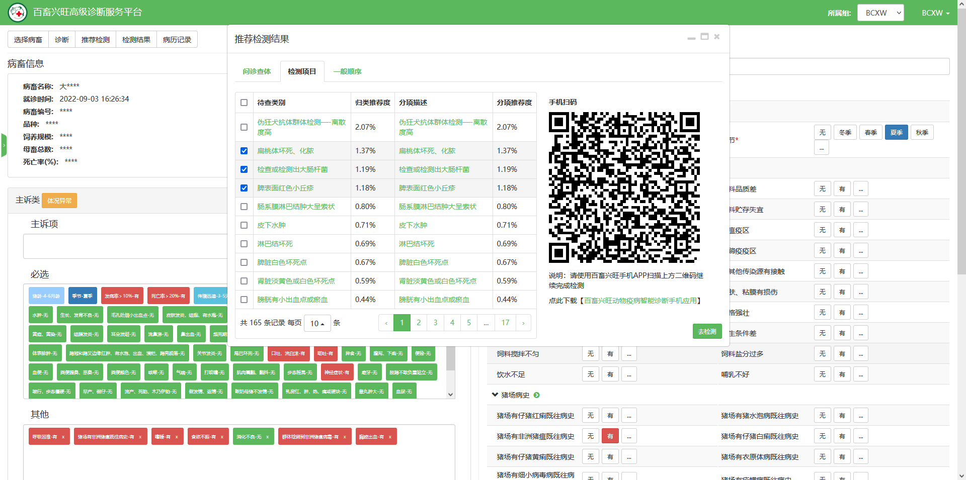Go to page 17 of results

tap(505, 323)
